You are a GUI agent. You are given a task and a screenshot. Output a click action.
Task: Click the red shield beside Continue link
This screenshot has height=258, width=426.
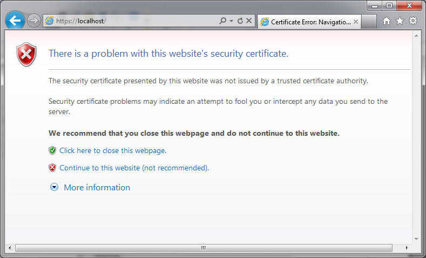(x=52, y=168)
